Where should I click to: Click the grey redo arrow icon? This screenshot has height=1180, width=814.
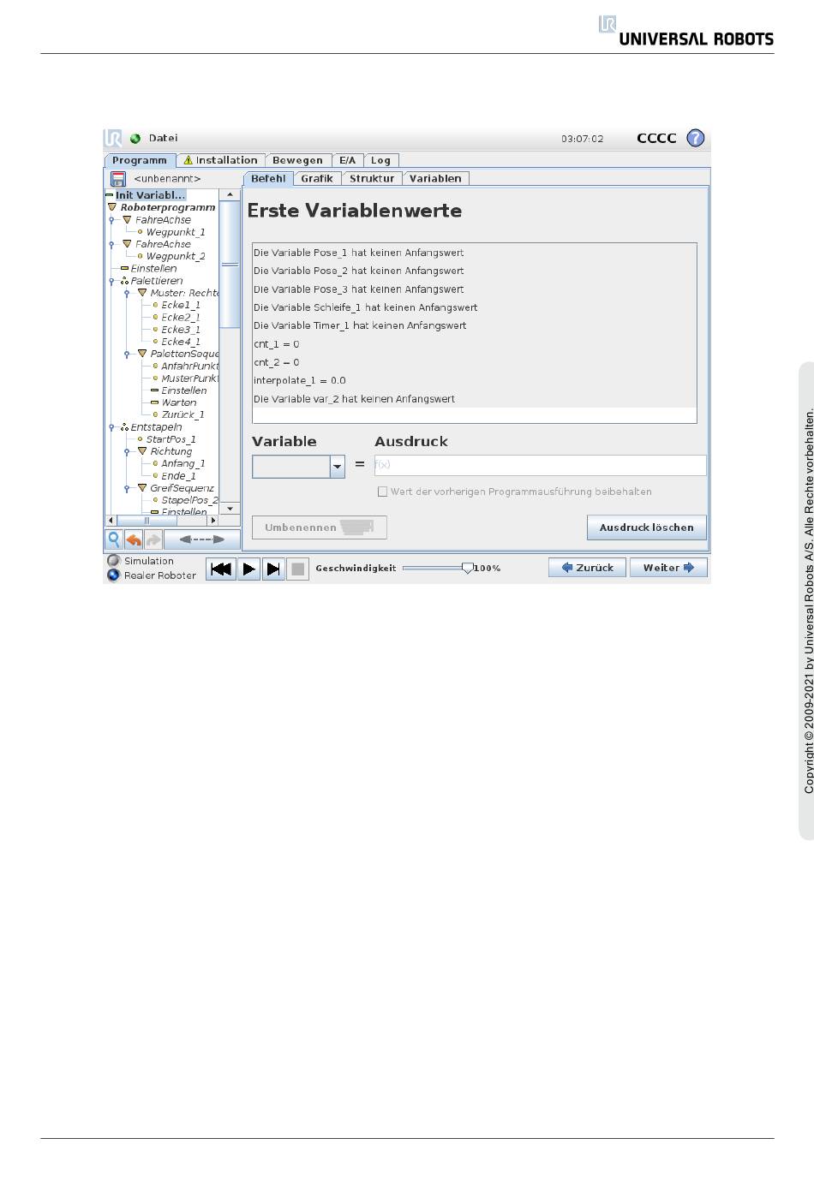coord(153,539)
